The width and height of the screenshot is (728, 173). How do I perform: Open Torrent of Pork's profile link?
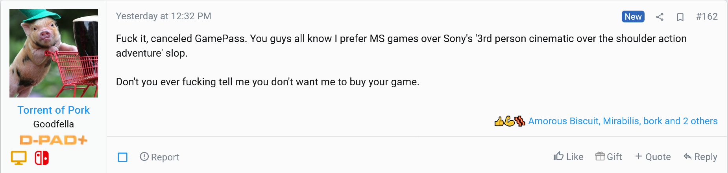click(54, 110)
